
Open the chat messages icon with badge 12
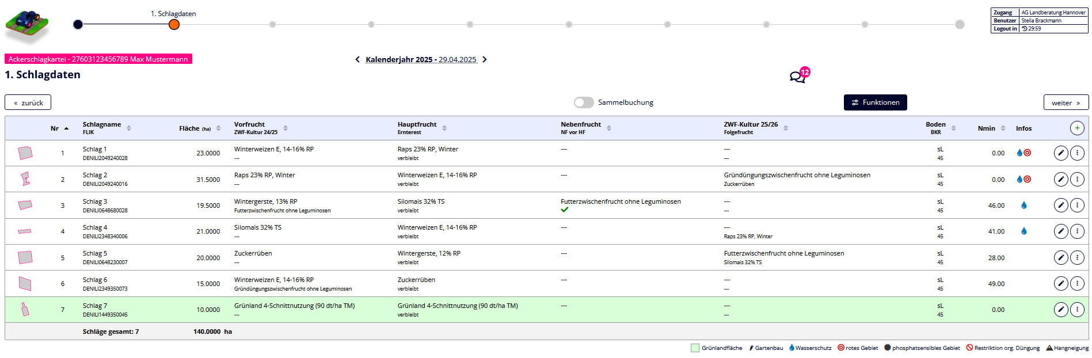pyautogui.click(x=799, y=75)
